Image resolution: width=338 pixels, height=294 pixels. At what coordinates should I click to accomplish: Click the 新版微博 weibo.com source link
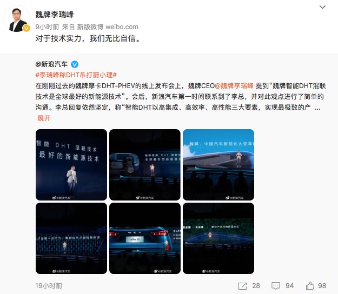108,27
